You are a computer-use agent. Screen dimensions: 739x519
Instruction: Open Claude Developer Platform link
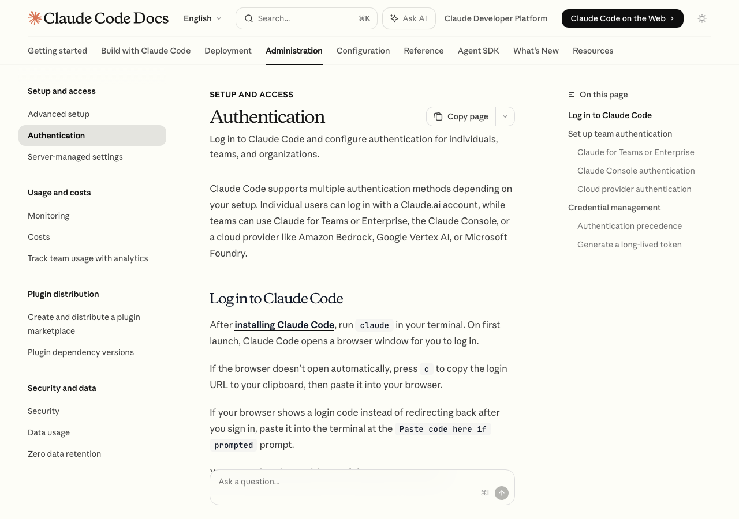coord(496,18)
